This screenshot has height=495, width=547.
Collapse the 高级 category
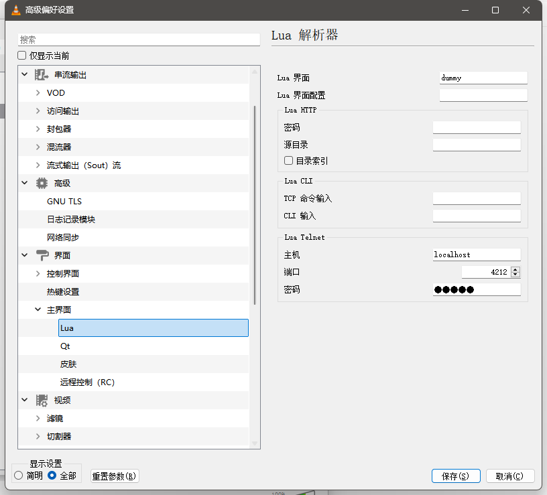point(25,183)
